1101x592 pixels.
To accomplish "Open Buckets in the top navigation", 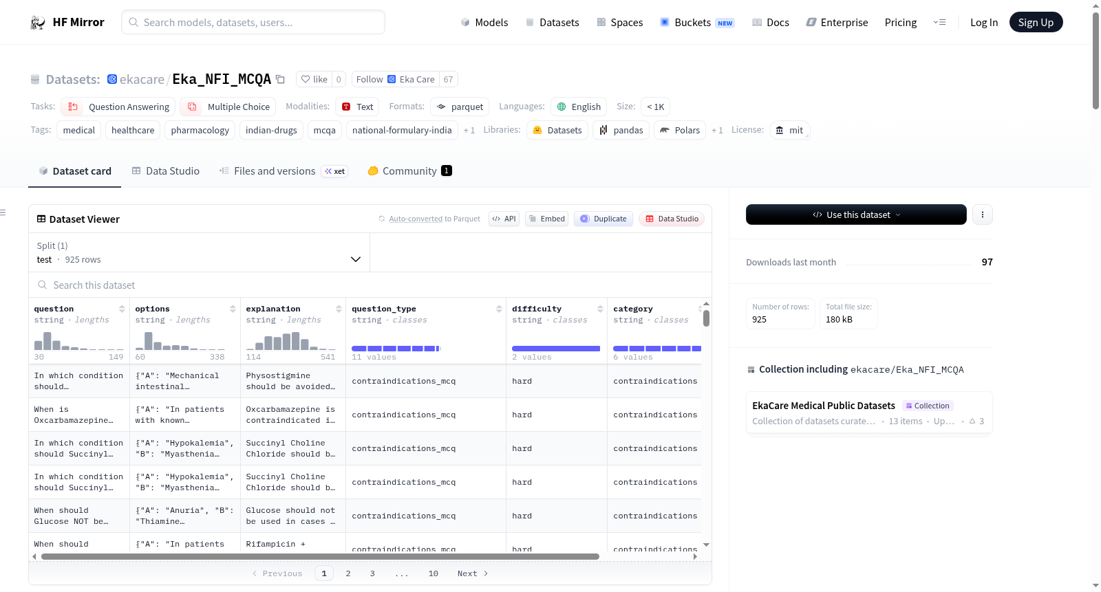I will coord(697,23).
